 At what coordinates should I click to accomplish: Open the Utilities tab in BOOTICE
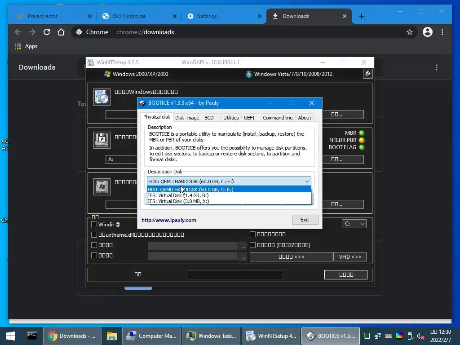pos(231,118)
